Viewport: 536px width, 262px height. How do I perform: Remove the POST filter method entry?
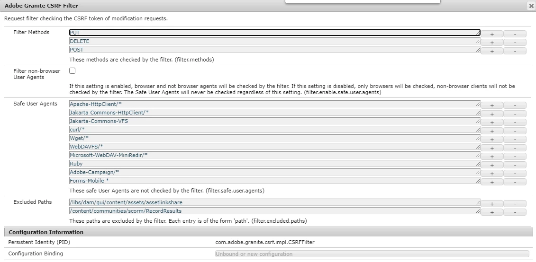pyautogui.click(x=515, y=51)
